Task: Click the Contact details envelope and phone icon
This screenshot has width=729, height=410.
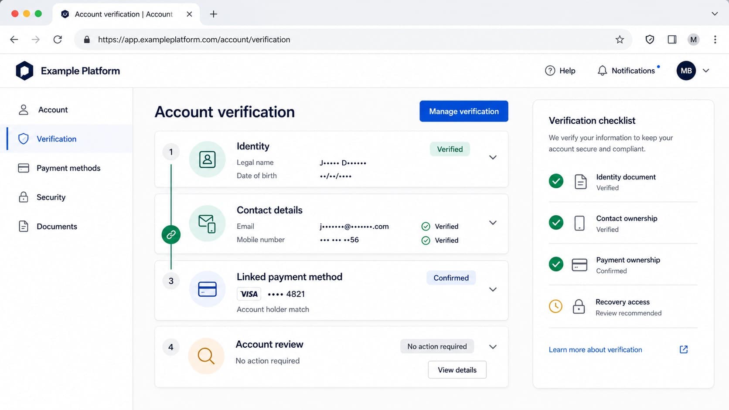Action: [x=207, y=224]
